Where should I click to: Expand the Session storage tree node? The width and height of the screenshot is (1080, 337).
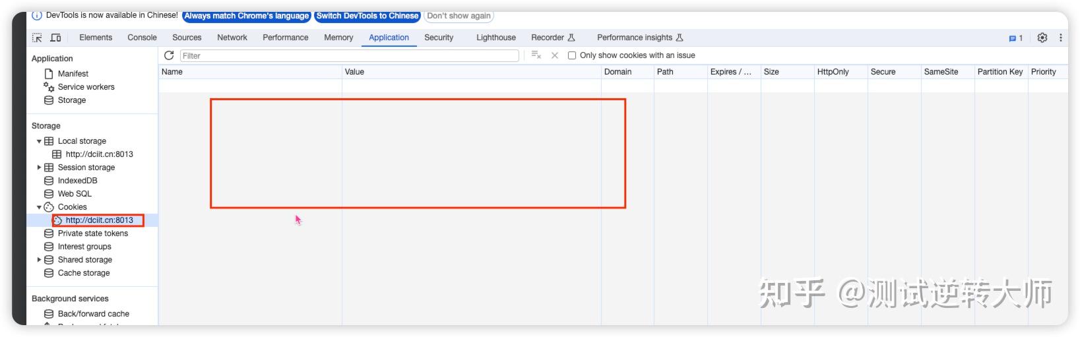[39, 168]
